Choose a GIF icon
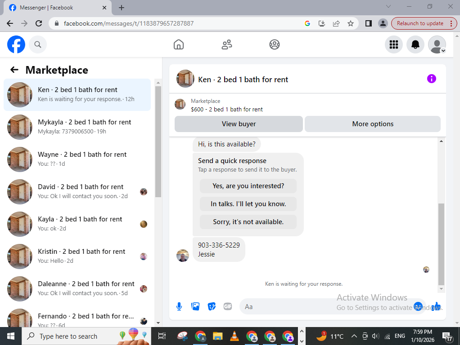The image size is (460, 345). pos(228,306)
